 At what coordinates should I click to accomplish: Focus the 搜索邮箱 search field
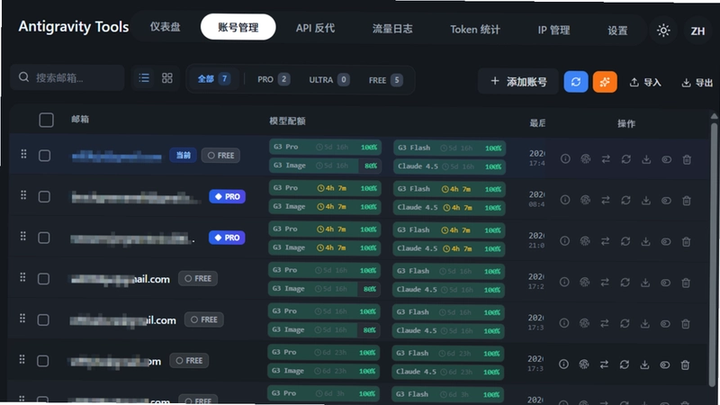(x=67, y=77)
